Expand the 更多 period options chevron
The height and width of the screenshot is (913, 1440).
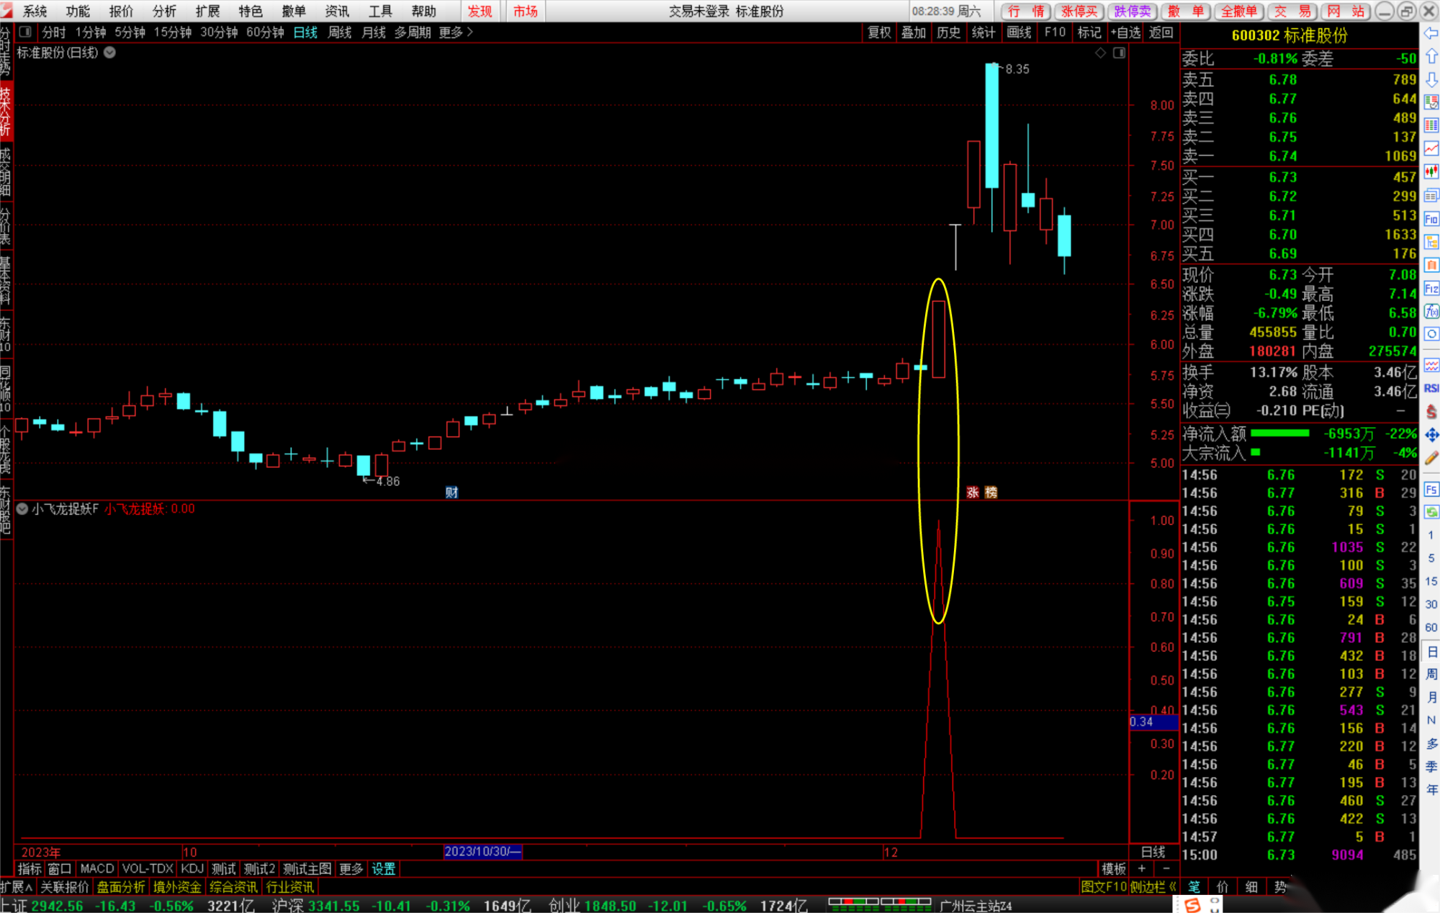click(x=470, y=32)
